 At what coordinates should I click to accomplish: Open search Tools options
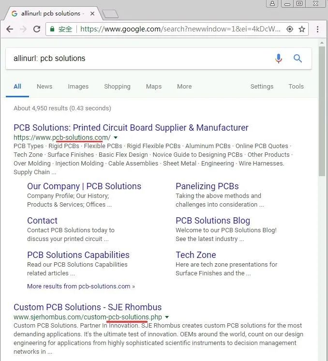[x=296, y=87]
